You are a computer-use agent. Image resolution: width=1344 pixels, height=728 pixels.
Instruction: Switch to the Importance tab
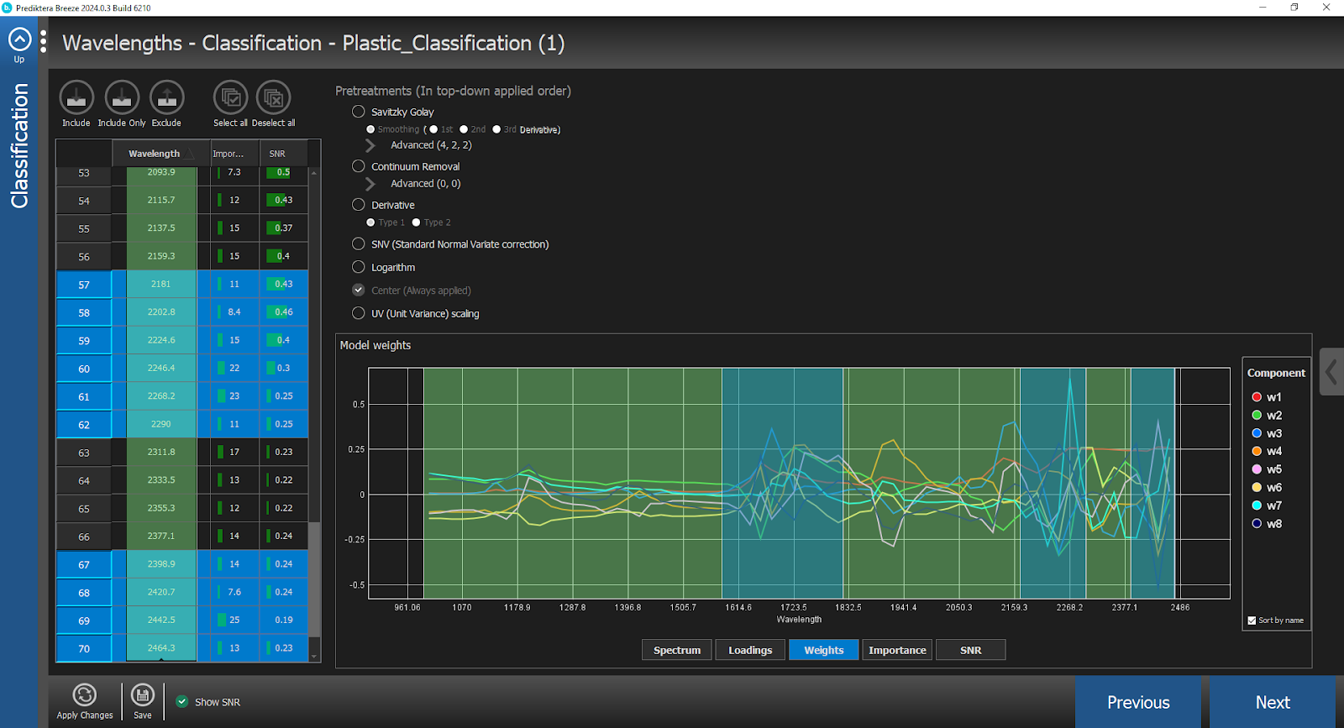tap(897, 650)
